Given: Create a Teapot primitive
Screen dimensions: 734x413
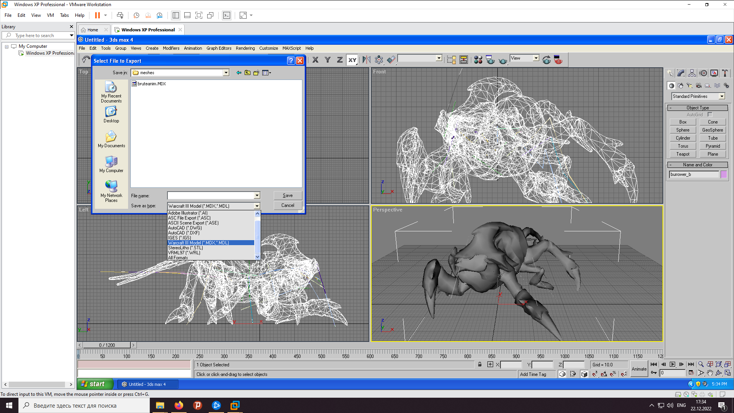Looking at the screenshot, I should coord(683,154).
